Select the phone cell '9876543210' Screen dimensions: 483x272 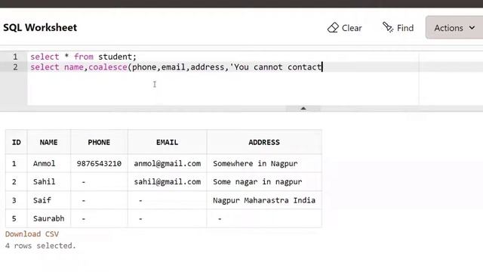(99, 163)
